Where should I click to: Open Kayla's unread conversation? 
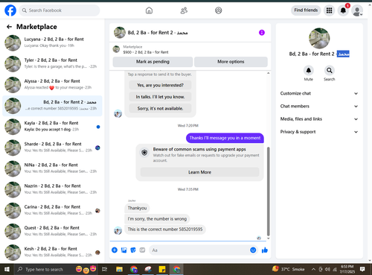[x=52, y=127]
